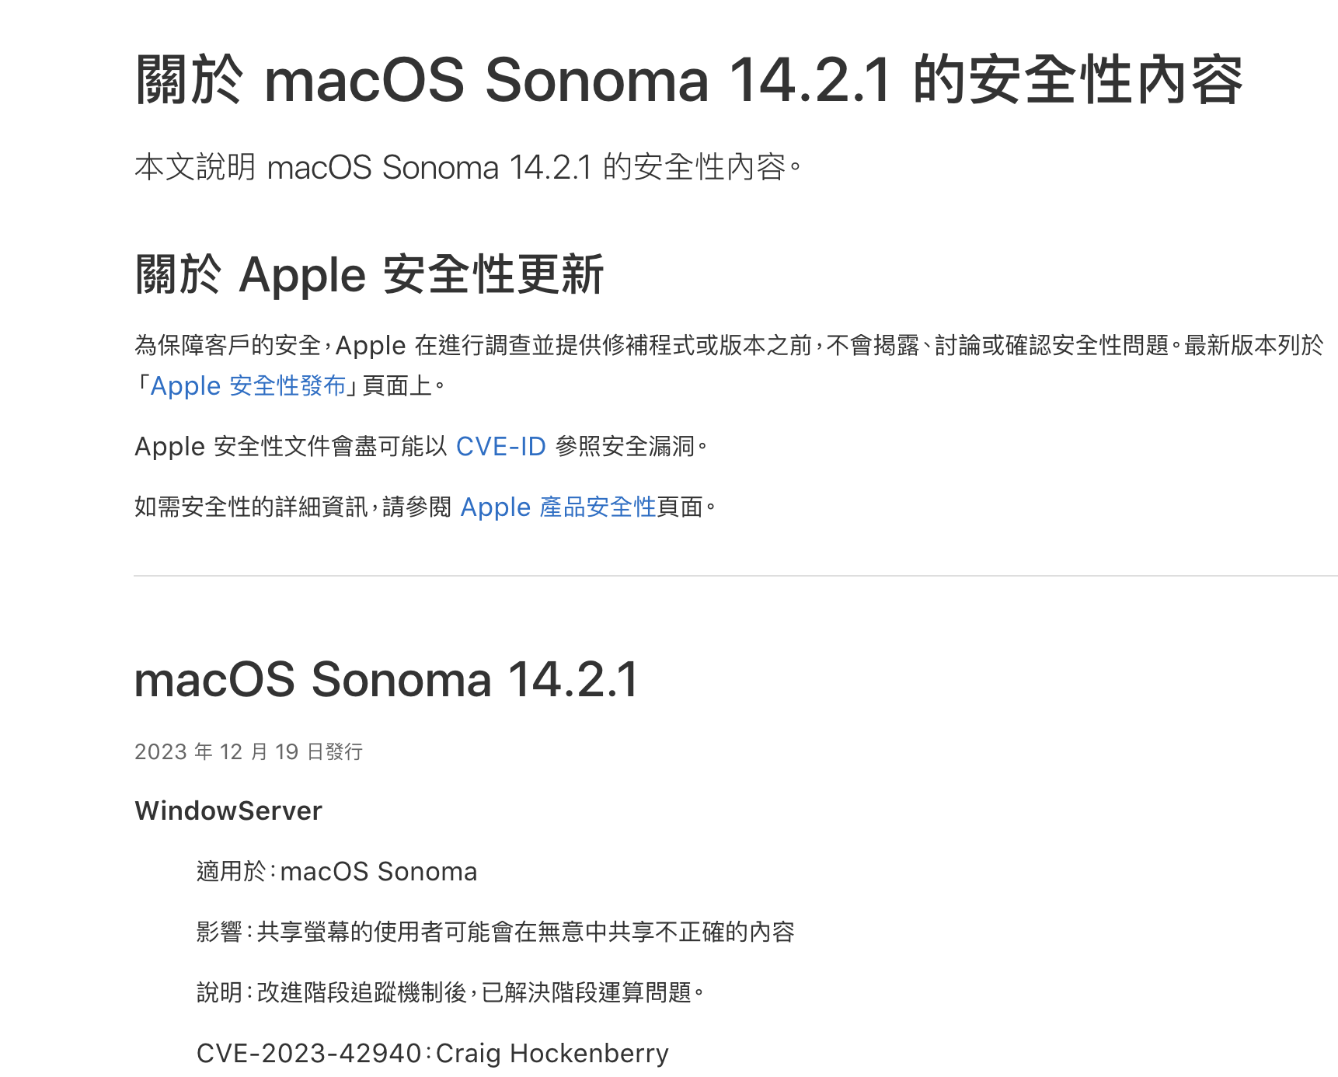This screenshot has width=1338, height=1077.
Task: Follow the Apple 產品安全性 link
Action: [x=558, y=507]
